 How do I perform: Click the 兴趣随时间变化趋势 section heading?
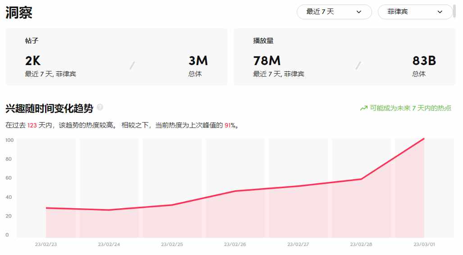(x=49, y=108)
